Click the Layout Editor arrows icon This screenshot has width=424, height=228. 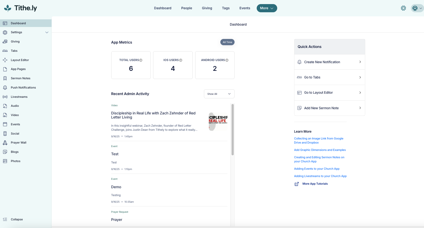(5, 60)
